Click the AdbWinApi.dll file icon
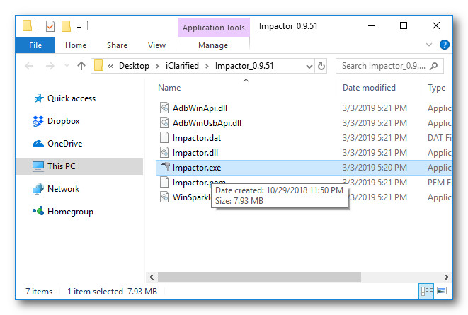468x315 pixels. (164, 108)
